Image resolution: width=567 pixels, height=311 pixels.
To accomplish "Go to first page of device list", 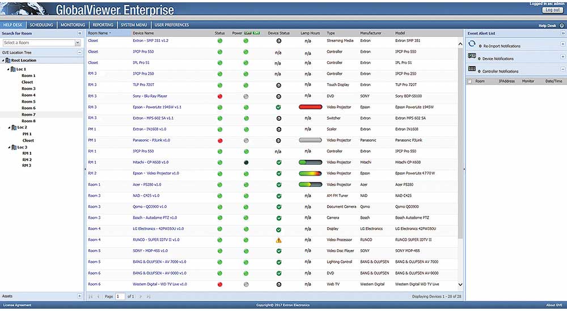I will (90, 296).
